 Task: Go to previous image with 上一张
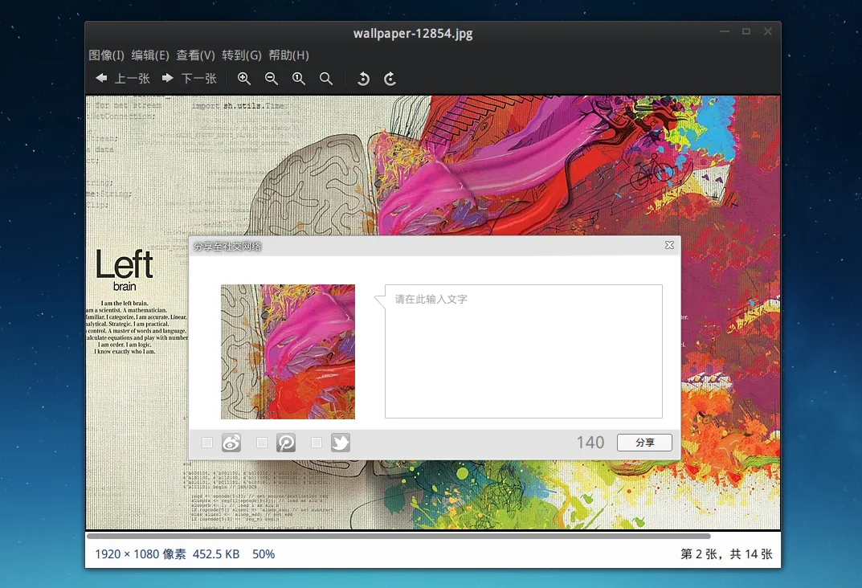pyautogui.click(x=123, y=79)
